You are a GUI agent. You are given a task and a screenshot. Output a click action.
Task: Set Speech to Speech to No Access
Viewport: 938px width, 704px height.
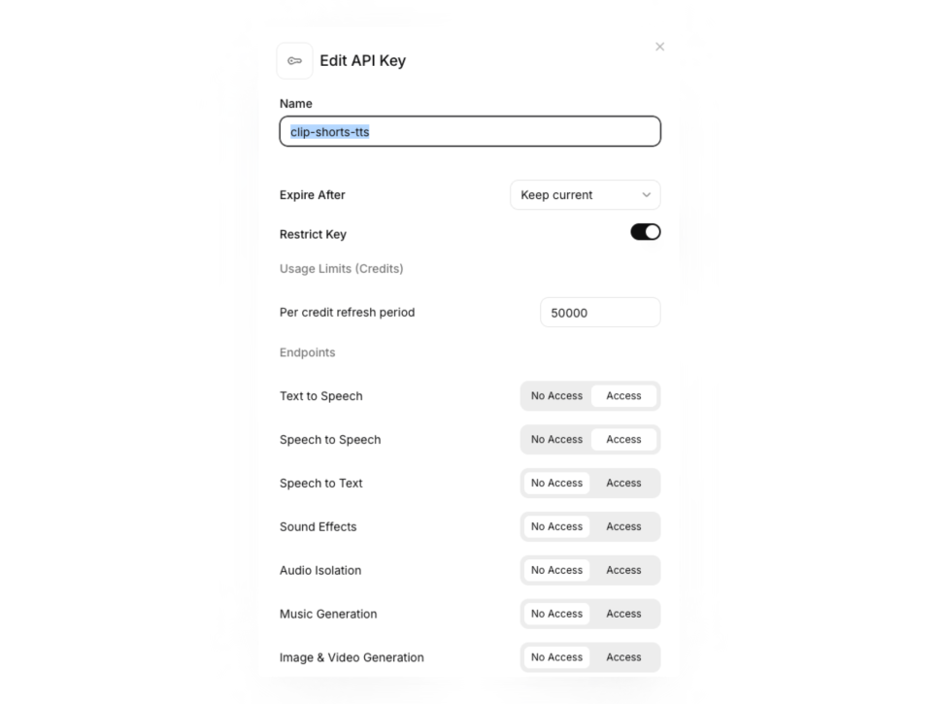(556, 440)
